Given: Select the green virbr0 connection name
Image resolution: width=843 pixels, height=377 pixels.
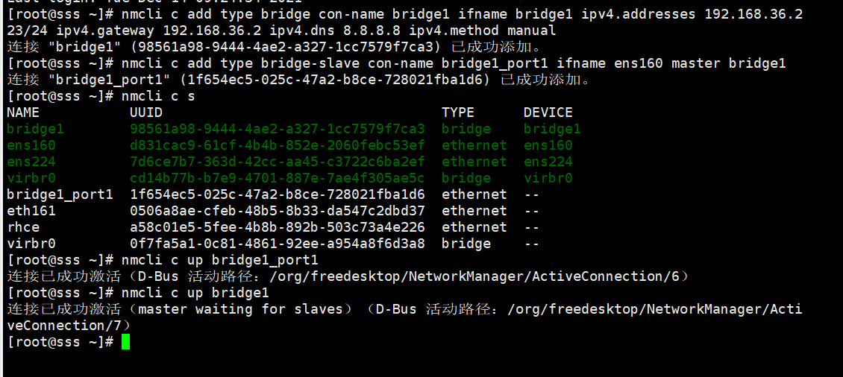Looking at the screenshot, I should (x=31, y=178).
